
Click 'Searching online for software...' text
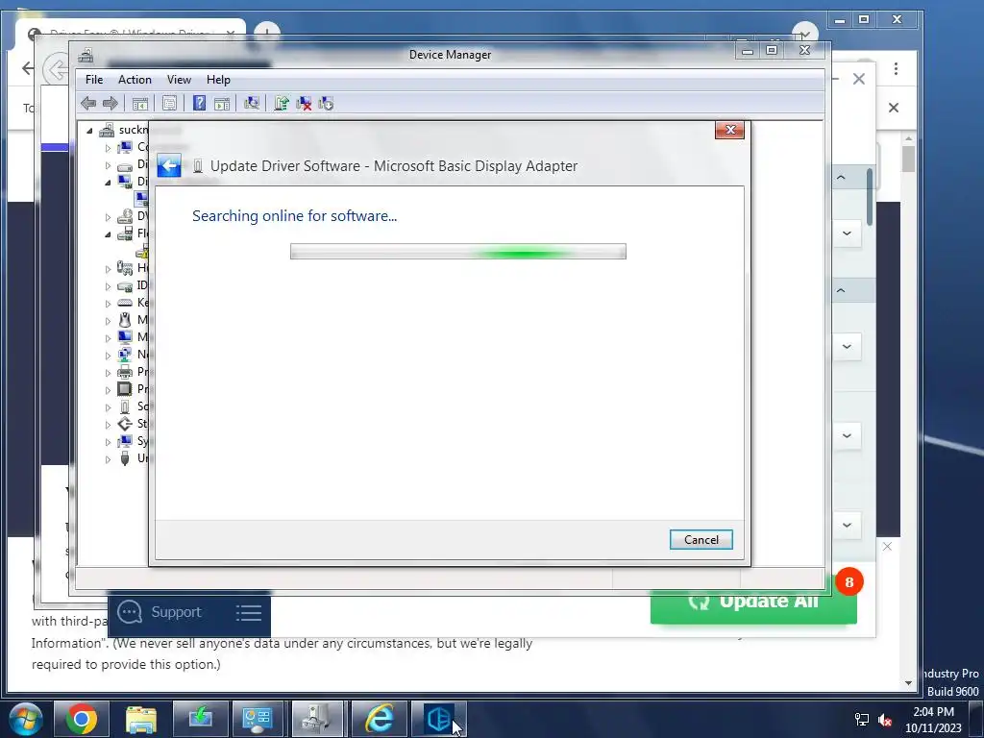coord(294,216)
